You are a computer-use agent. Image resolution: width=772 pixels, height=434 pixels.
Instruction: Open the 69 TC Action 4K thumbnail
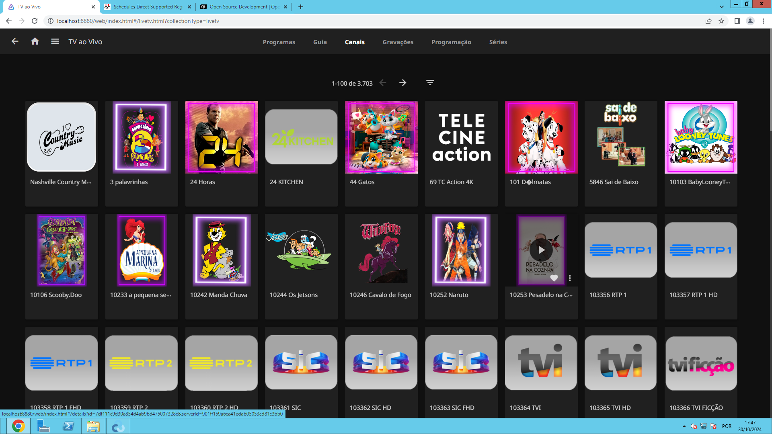pos(461,137)
